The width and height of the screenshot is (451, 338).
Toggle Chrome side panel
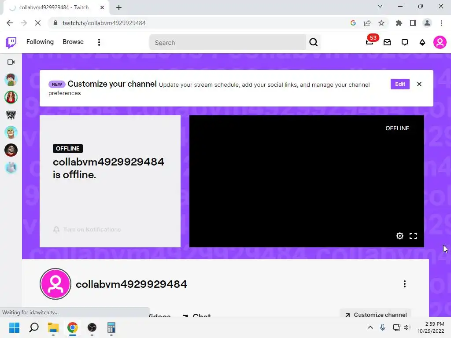(413, 23)
